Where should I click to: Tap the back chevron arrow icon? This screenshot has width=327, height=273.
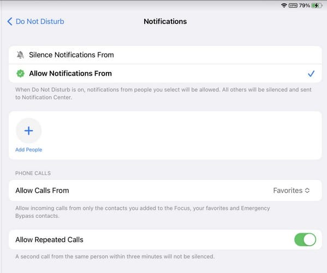tap(10, 21)
